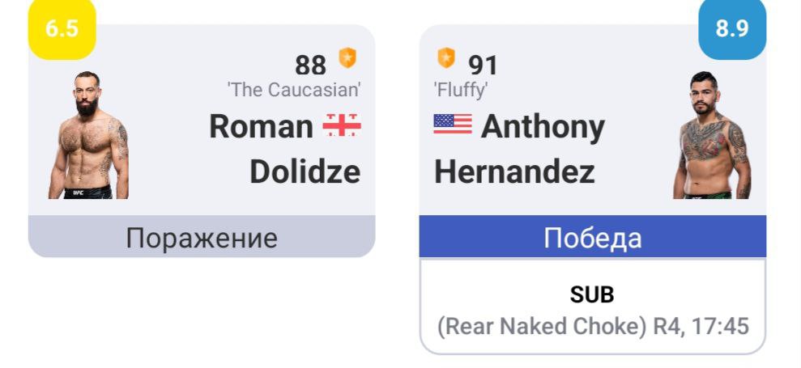Open the yellow 6.5 rating badge
This screenshot has width=801, height=368.
[62, 29]
